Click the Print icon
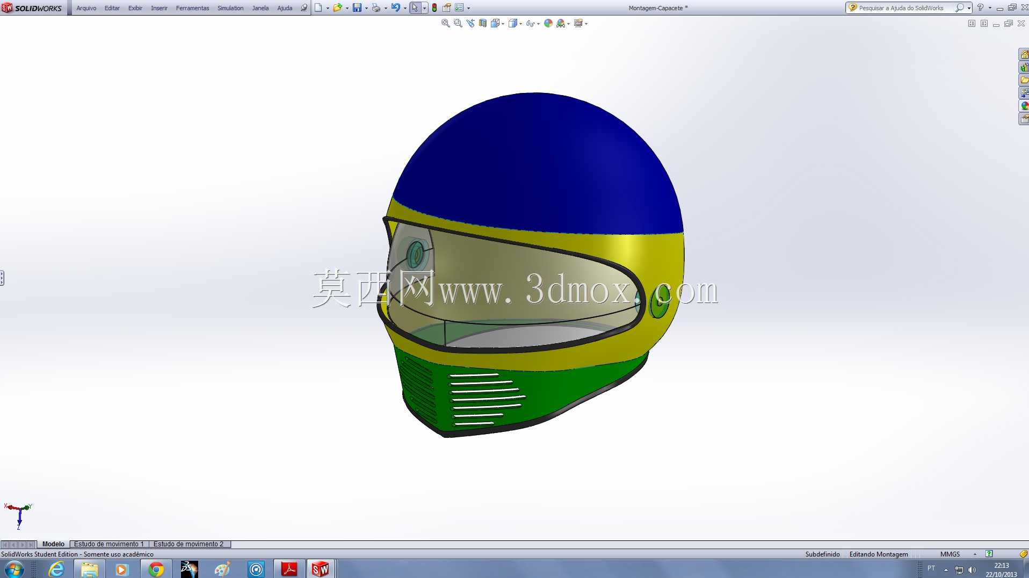This screenshot has width=1029, height=578. pos(376,8)
